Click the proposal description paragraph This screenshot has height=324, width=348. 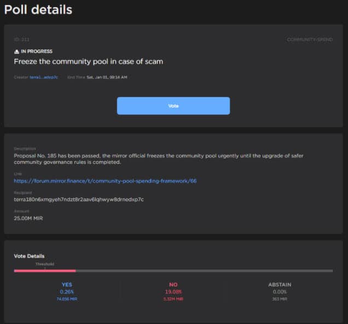(159, 158)
